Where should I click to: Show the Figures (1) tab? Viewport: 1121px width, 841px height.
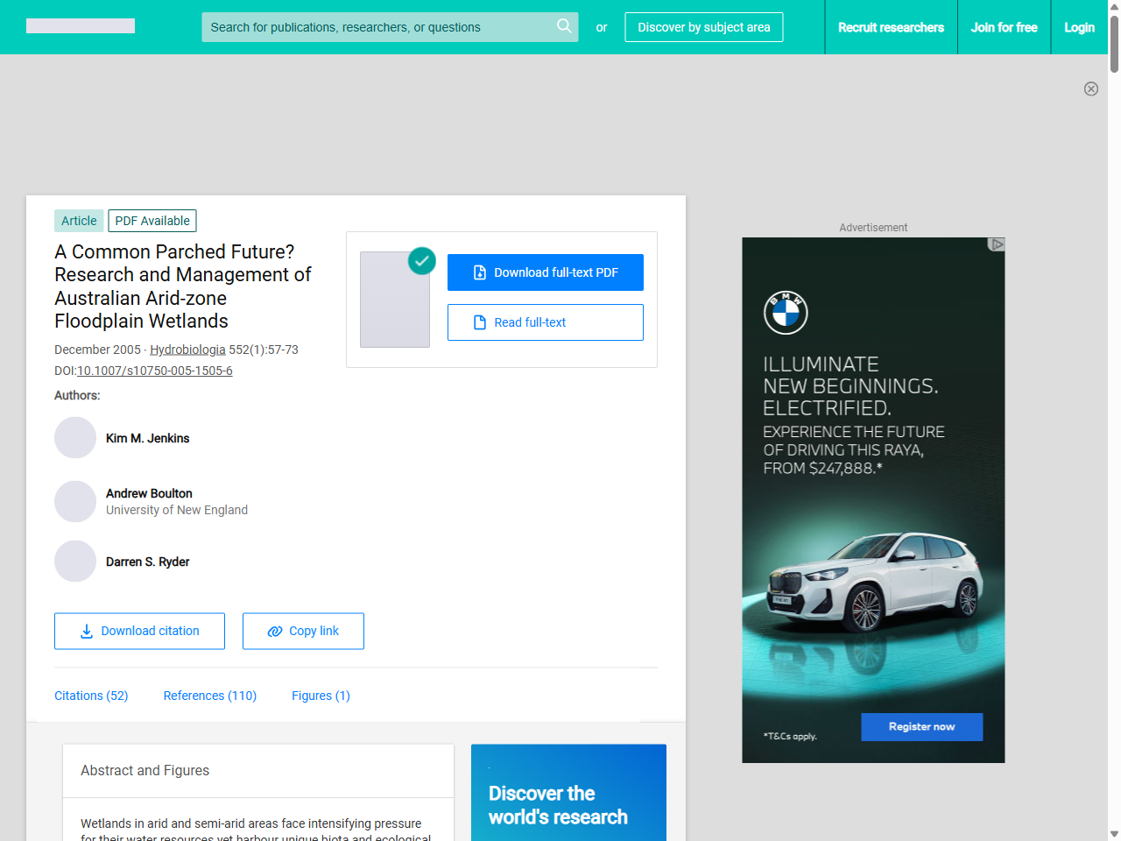coord(321,696)
